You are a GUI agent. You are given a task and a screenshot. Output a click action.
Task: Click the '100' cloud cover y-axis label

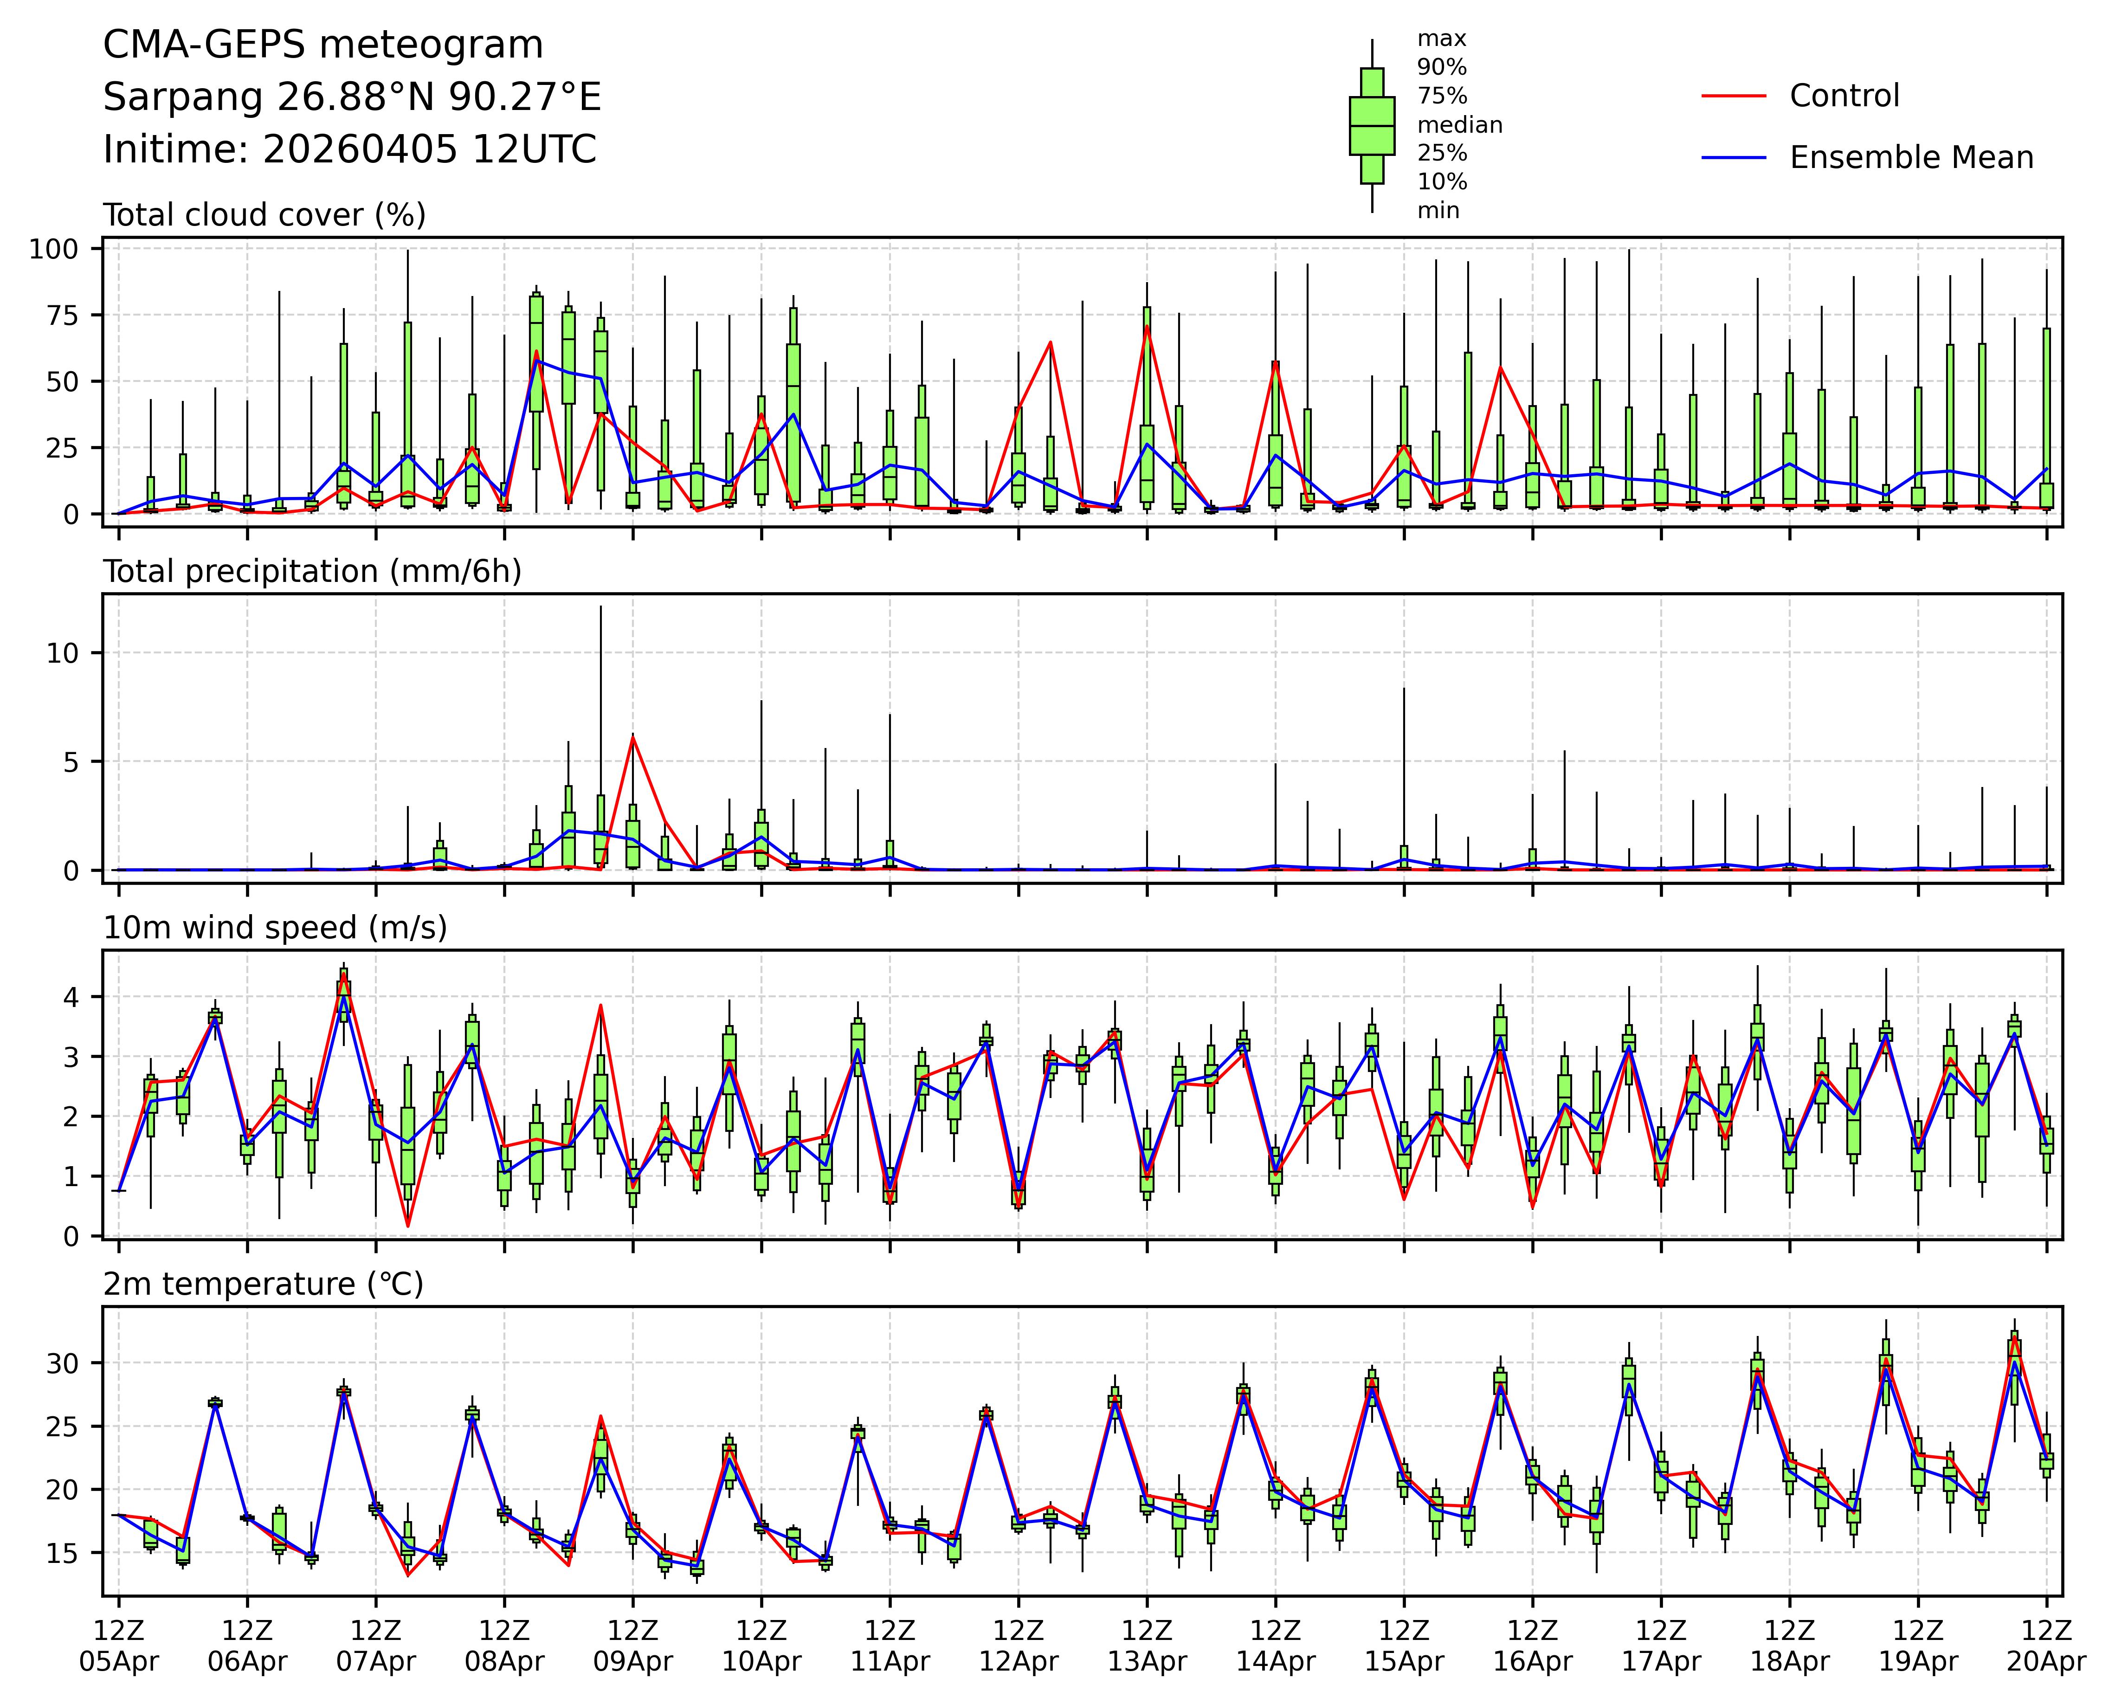[53, 249]
